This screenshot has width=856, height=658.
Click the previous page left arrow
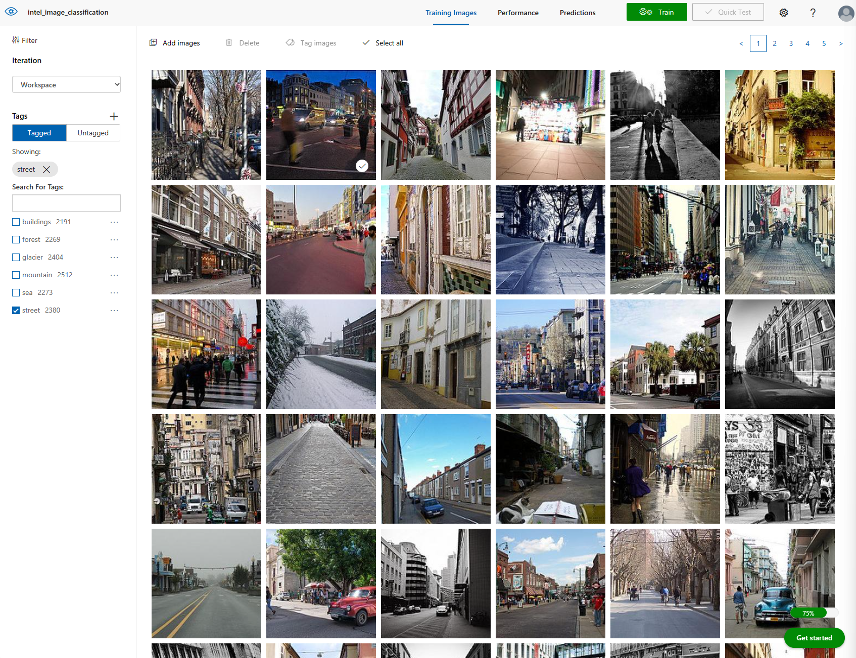point(741,44)
